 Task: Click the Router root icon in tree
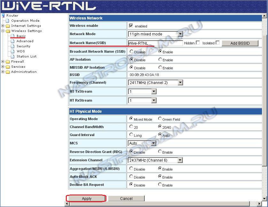coord(3,15)
